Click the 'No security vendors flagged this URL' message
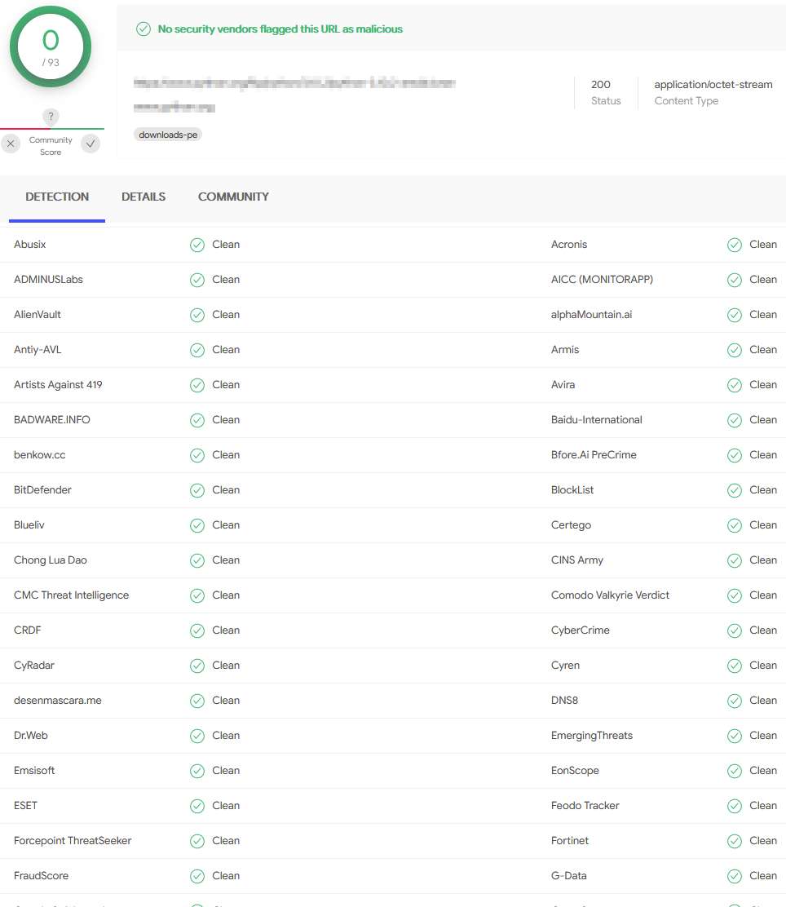786x907 pixels. pyautogui.click(x=280, y=29)
